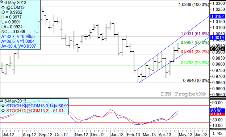226x137 pixels.
Task: Click the 1 Wk interval label
Action: (217, 134)
